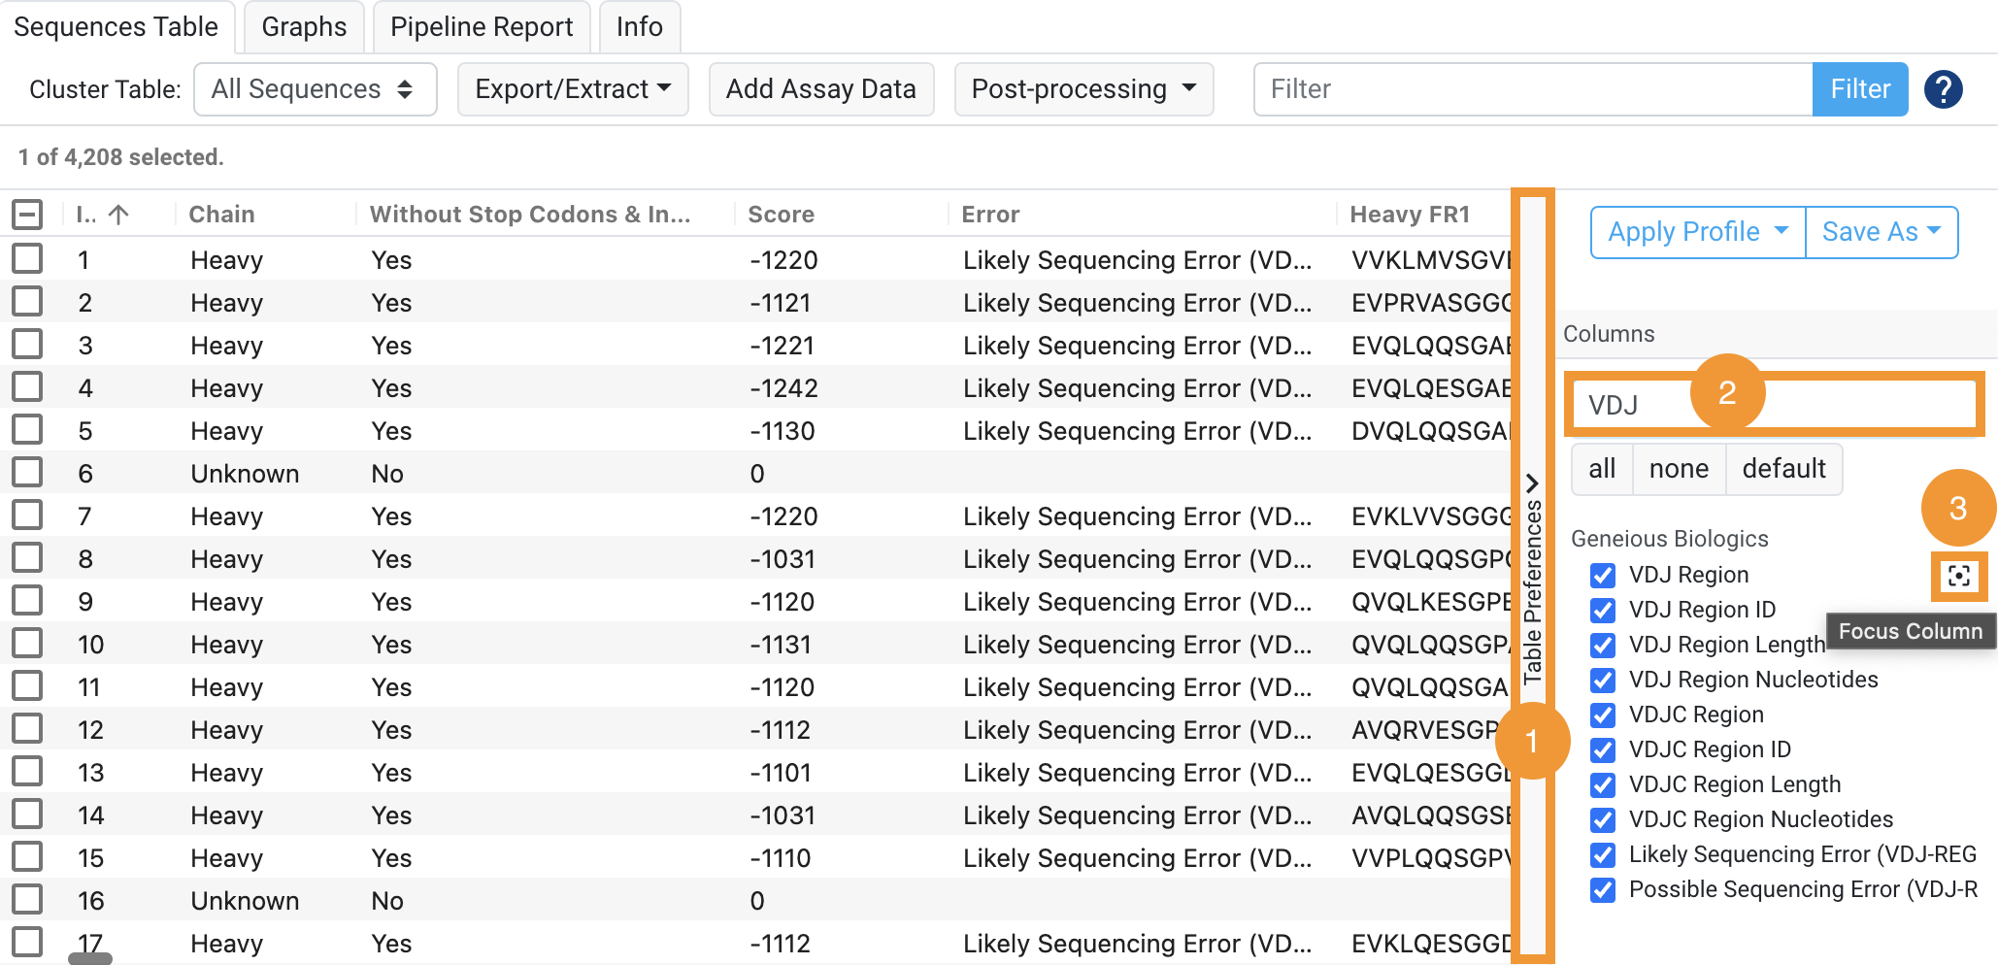Select the checkbox for row 6
The height and width of the screenshot is (965, 1998).
coord(27,473)
